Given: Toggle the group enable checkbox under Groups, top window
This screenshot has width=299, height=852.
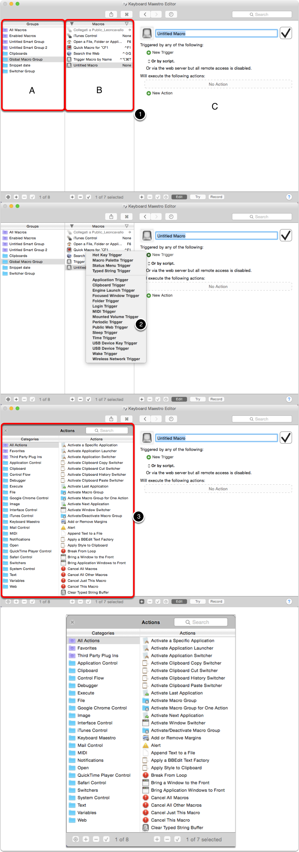Looking at the screenshot, I should (x=32, y=197).
